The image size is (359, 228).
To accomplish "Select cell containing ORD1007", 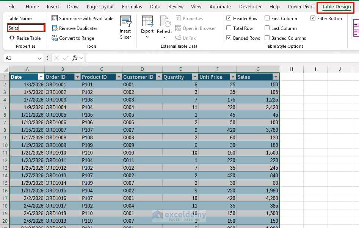I will [x=63, y=130].
